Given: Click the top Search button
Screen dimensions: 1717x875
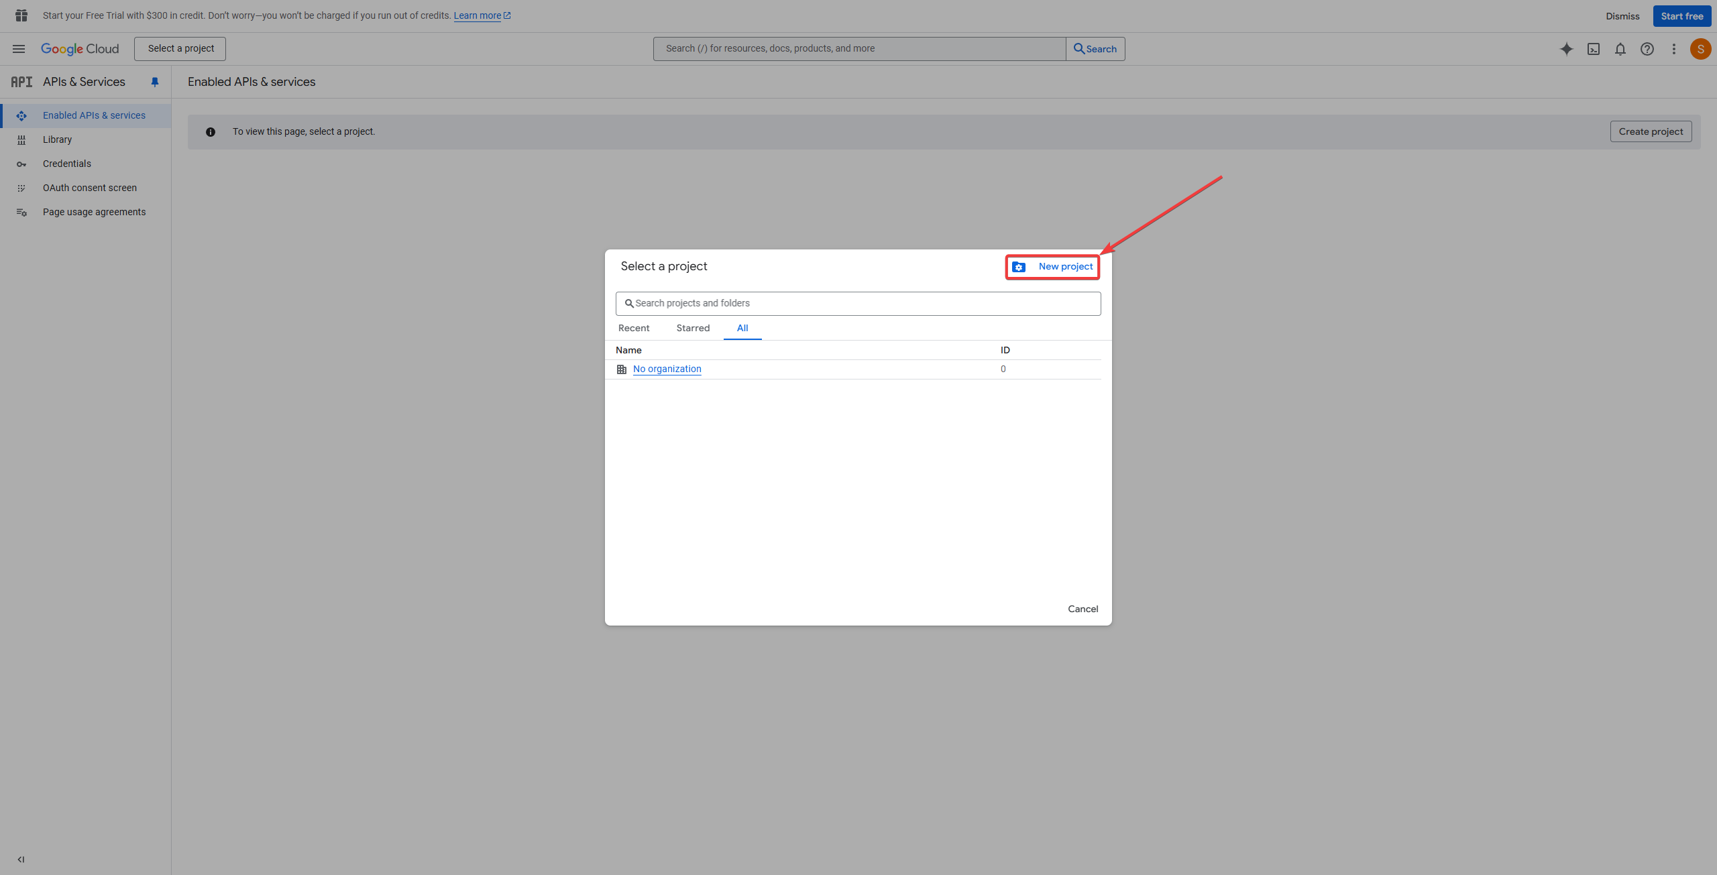Looking at the screenshot, I should (x=1095, y=49).
